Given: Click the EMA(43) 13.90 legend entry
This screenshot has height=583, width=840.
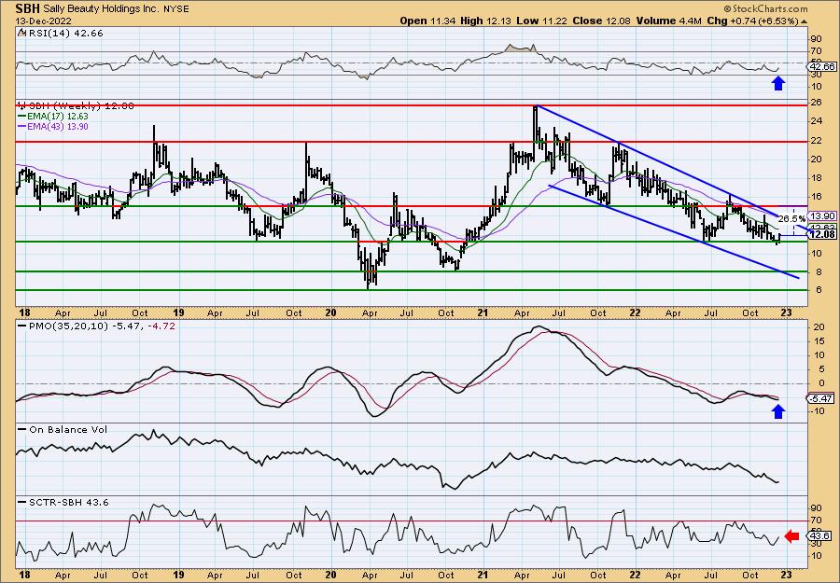Looking at the screenshot, I should click(x=53, y=127).
